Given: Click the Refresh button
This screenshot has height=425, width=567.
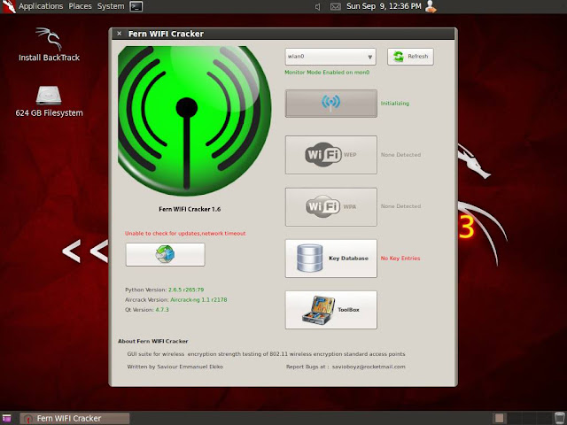Looking at the screenshot, I should (410, 57).
